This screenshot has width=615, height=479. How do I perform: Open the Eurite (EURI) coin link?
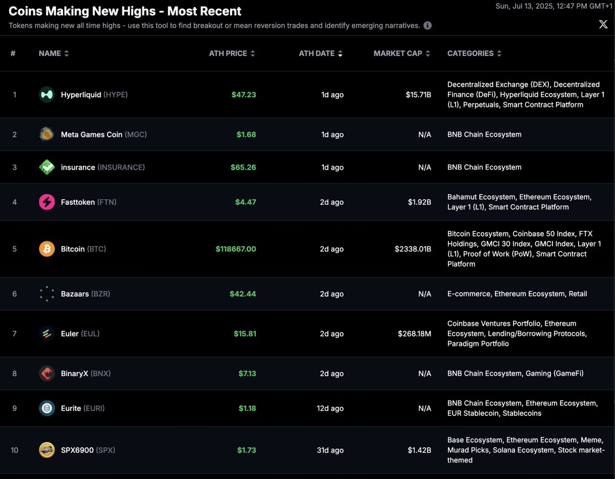[x=83, y=408]
